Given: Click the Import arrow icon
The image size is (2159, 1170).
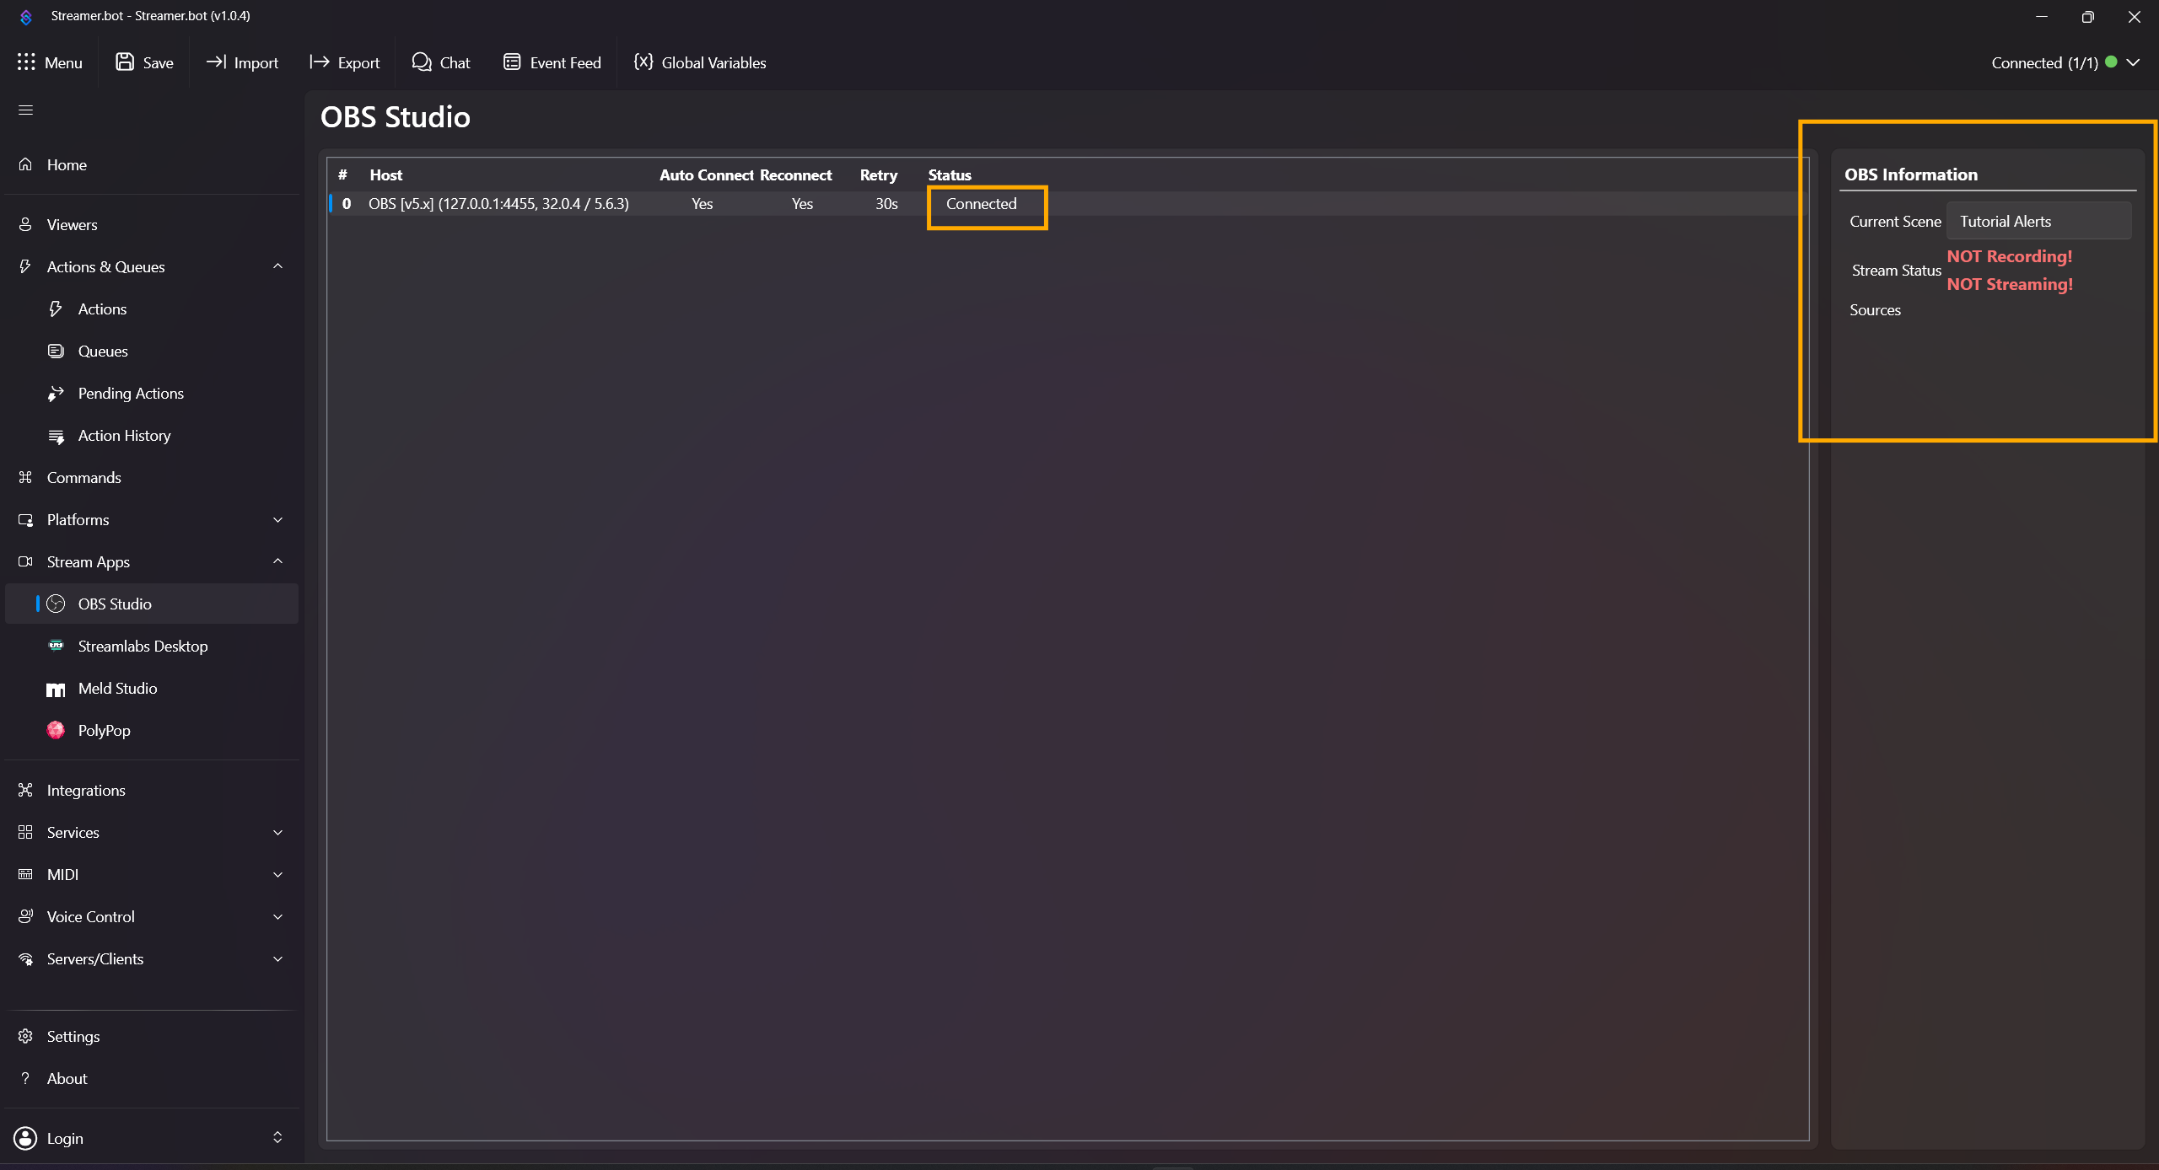Looking at the screenshot, I should 216,62.
